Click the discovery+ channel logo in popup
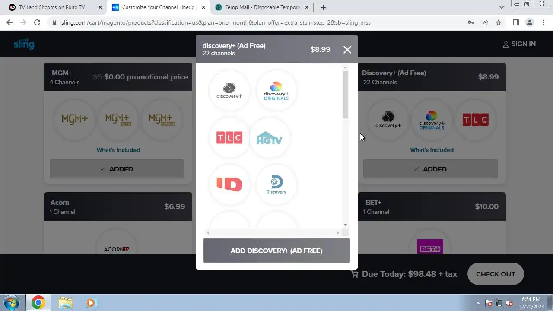Screen dimensions: 553x311 tap(229, 91)
